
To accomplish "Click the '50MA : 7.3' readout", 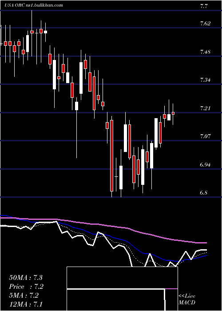I will 26,278.
